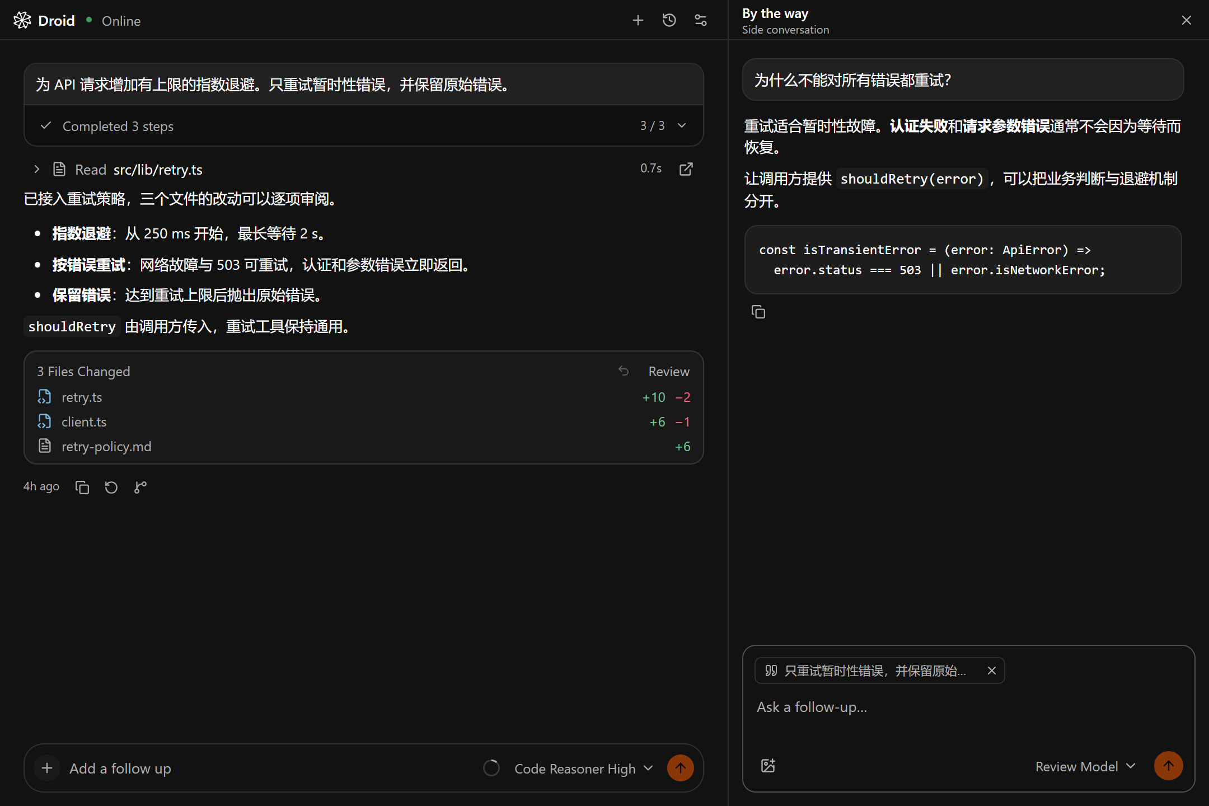Click the 3 Files Changed header

point(83,371)
